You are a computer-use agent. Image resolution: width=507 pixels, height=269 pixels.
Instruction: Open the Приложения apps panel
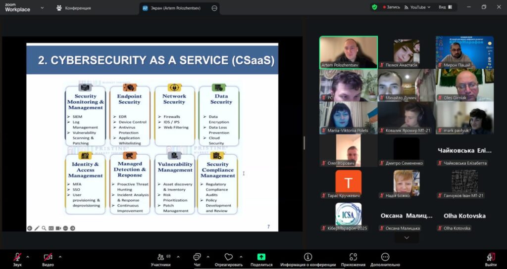(353, 258)
